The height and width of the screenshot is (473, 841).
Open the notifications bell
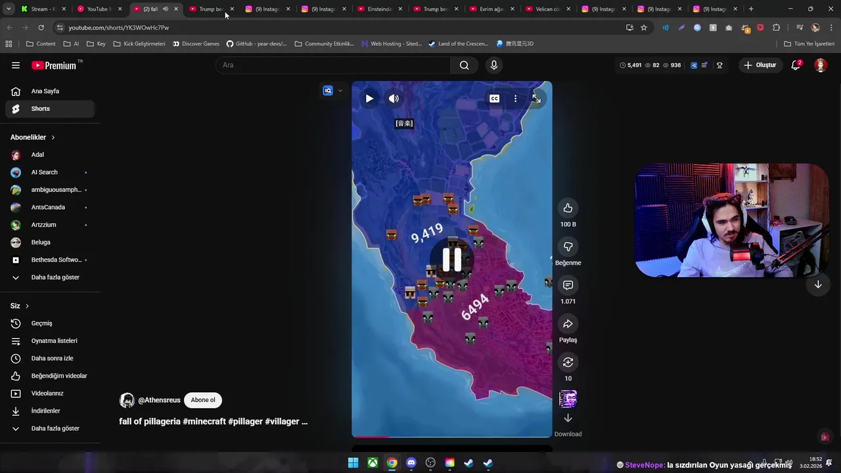[796, 65]
